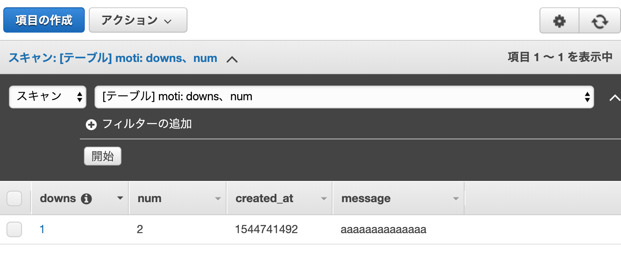Open the table moti: downs, num selector
The width and height of the screenshot is (621, 260).
pyautogui.click(x=344, y=97)
